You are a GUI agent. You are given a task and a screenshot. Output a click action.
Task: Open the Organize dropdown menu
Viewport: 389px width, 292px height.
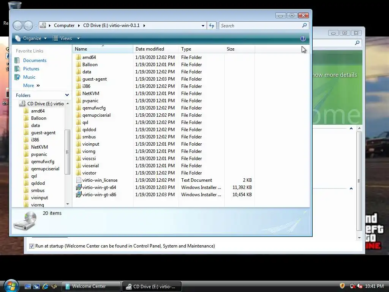click(x=31, y=38)
